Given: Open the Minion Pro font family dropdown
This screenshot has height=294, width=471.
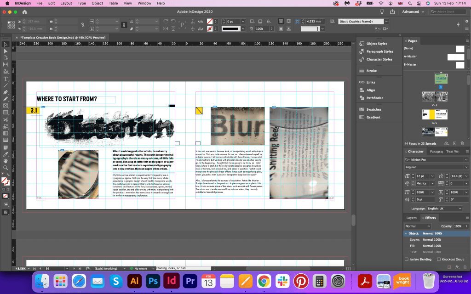Looking at the screenshot, I should (465, 159).
